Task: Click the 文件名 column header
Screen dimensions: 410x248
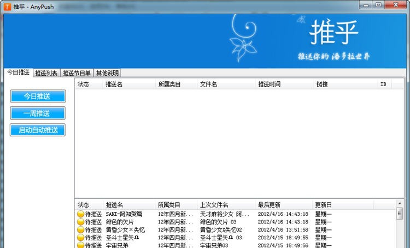Action: click(x=226, y=84)
